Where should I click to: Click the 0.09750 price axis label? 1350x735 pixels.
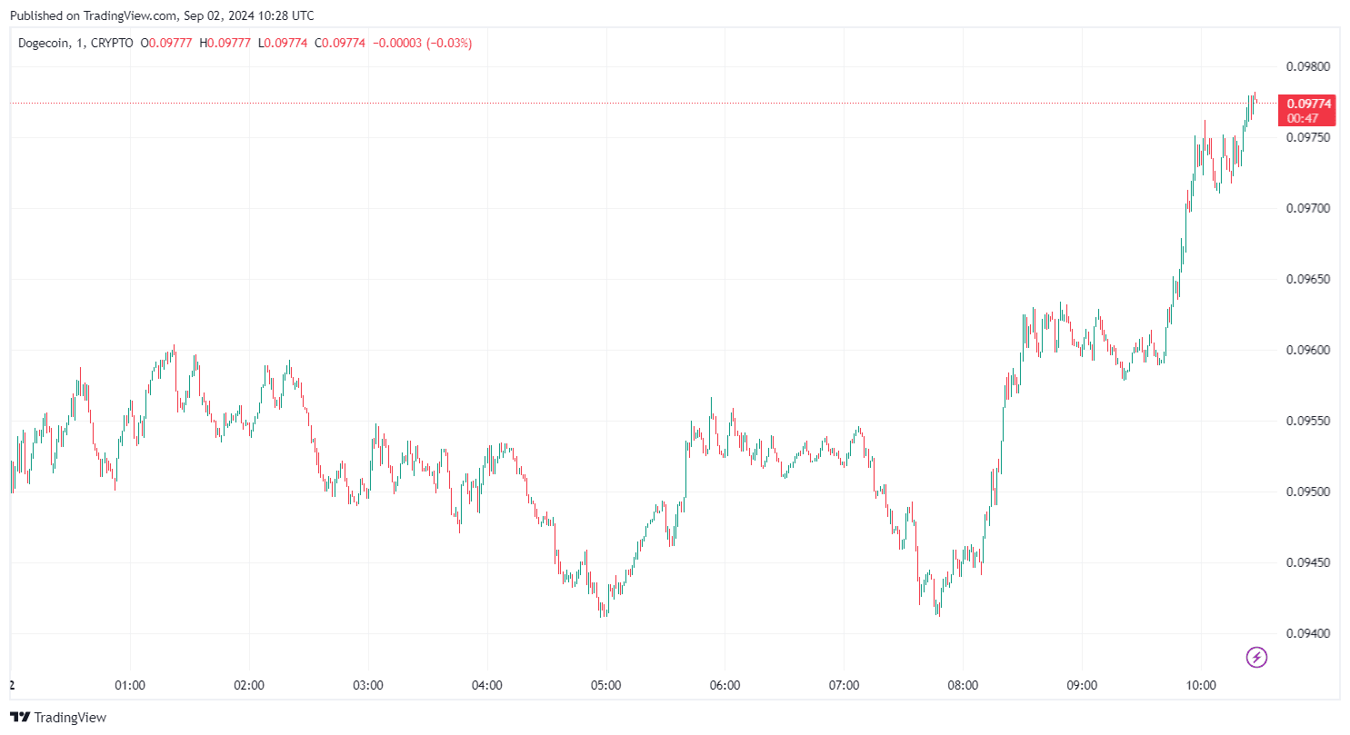[1307, 137]
